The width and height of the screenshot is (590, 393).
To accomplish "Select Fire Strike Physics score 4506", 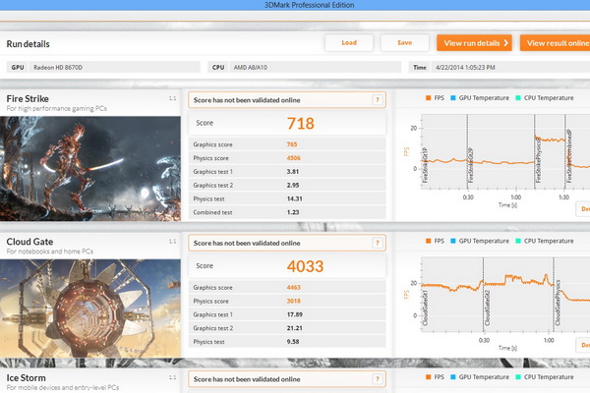I will pos(293,158).
